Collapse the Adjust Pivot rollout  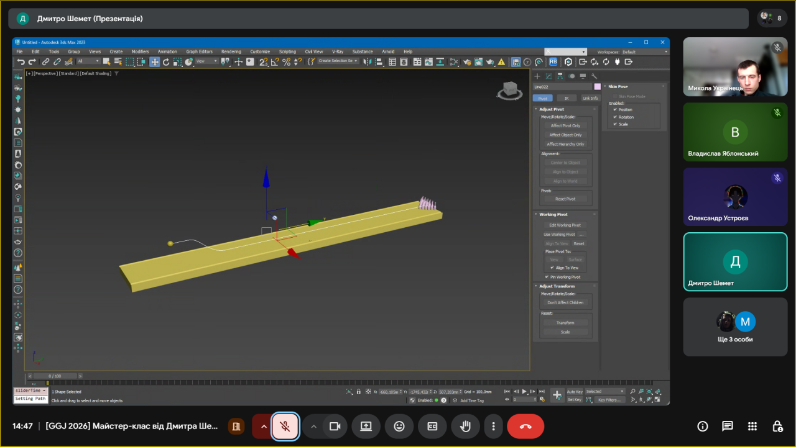coord(552,109)
